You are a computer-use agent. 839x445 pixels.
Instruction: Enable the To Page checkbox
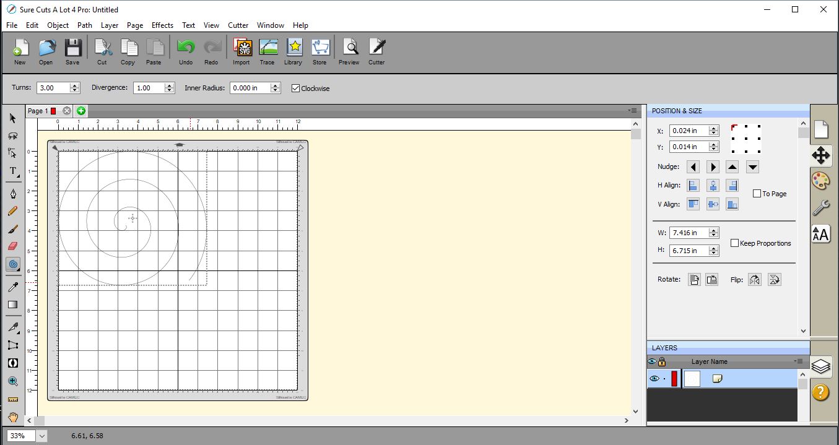click(x=757, y=194)
